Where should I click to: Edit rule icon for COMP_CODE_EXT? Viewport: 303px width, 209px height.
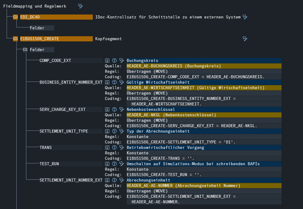tap(121, 61)
